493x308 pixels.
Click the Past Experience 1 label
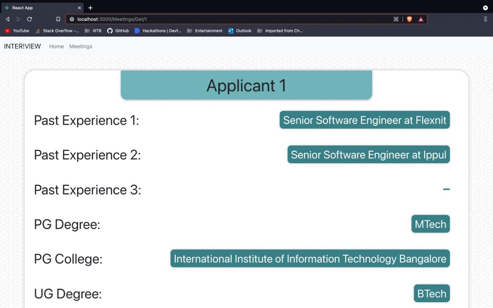click(86, 120)
